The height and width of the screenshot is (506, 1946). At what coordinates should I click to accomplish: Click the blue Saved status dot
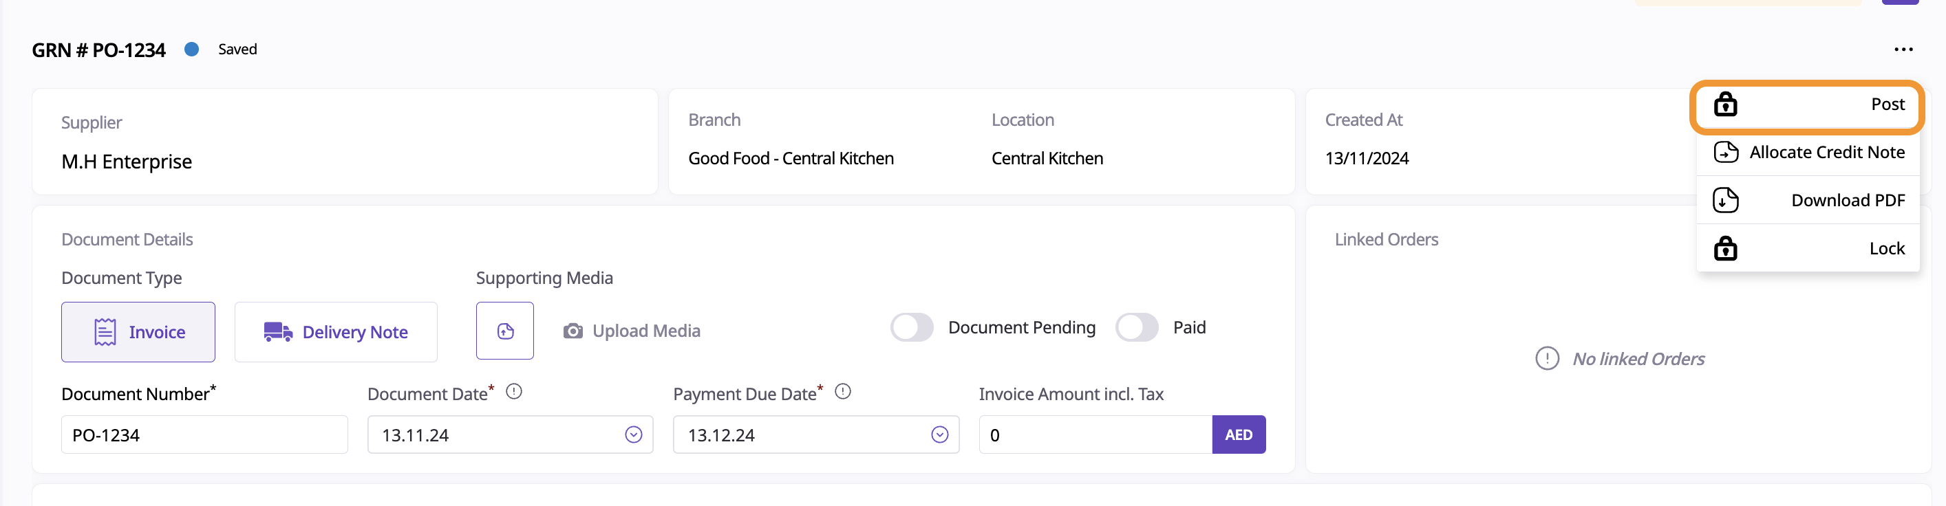click(x=192, y=49)
